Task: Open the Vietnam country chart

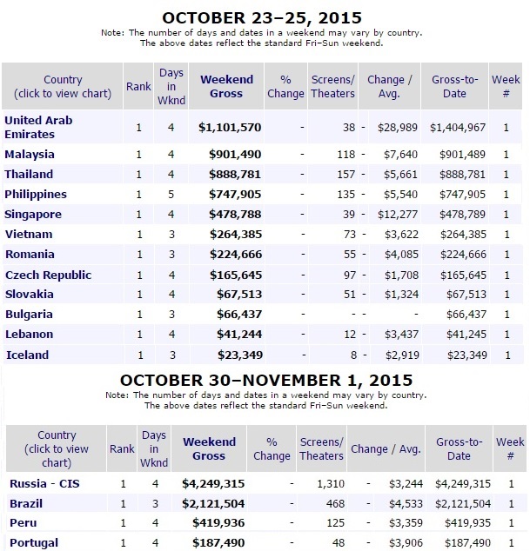Action: pos(30,234)
